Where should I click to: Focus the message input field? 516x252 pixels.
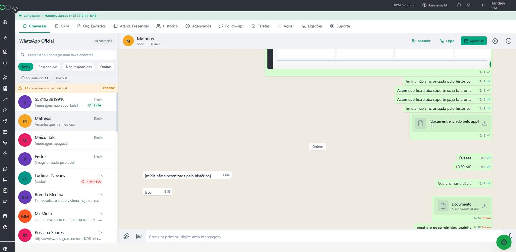coord(324,237)
